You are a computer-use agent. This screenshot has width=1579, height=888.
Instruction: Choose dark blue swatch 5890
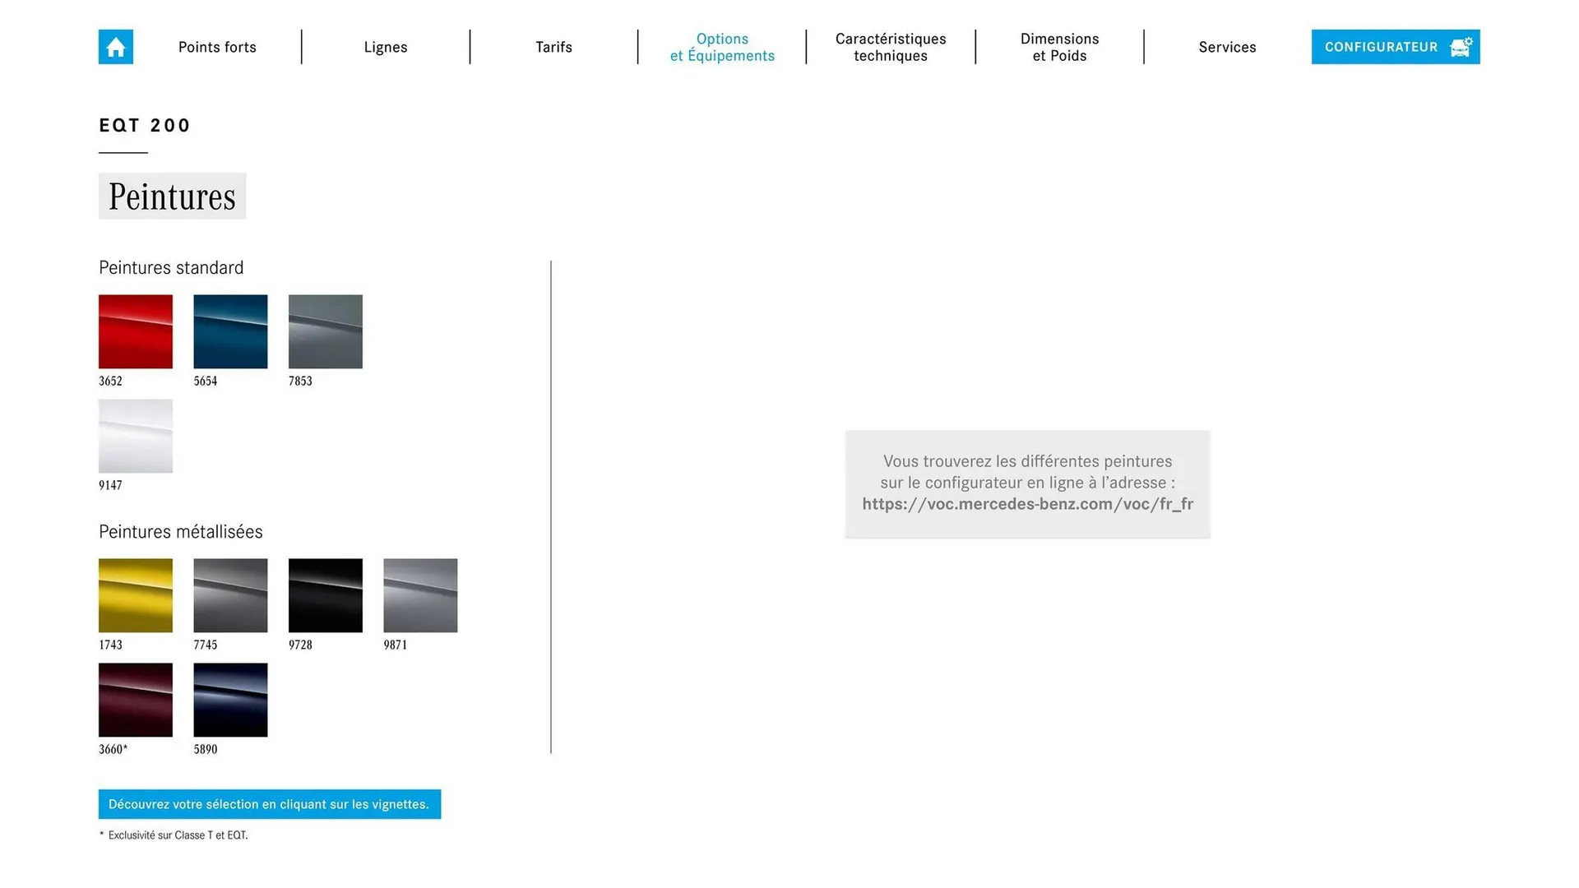pos(230,700)
